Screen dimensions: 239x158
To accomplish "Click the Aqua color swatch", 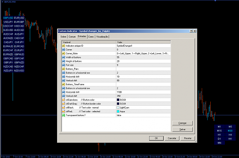I will [118, 111].
